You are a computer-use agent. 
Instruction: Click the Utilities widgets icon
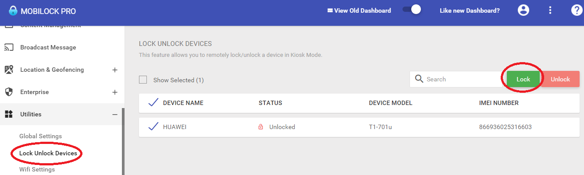[9, 114]
